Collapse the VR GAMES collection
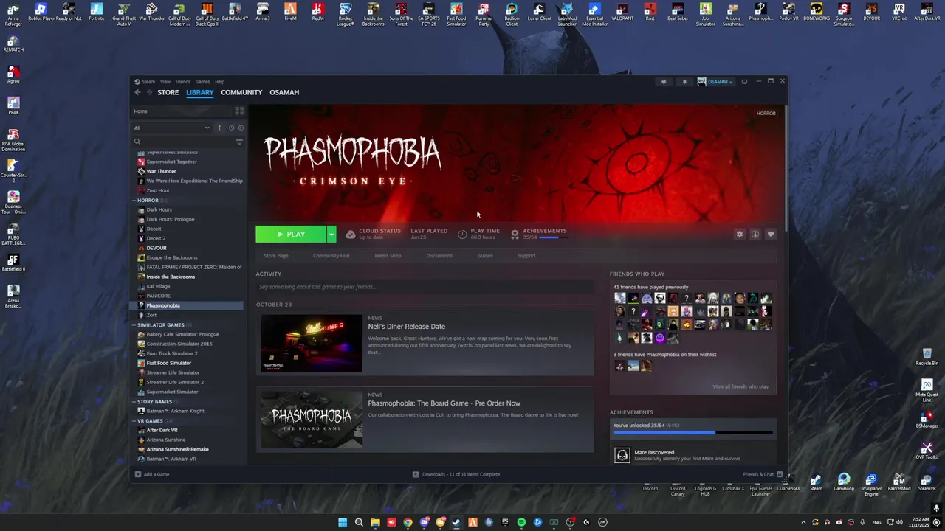The image size is (945, 531). pyautogui.click(x=135, y=421)
